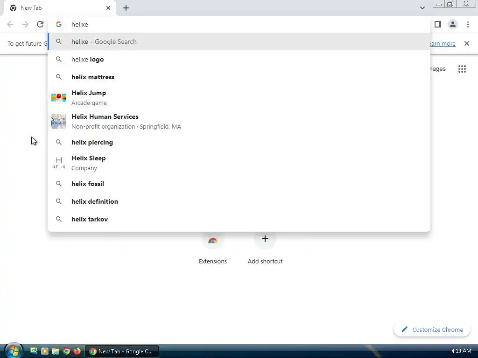478x358 pixels.
Task: Dismiss the info bar with X
Action: (466, 43)
